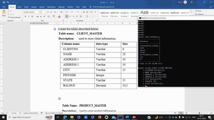Toggle underline formatting

32,16
